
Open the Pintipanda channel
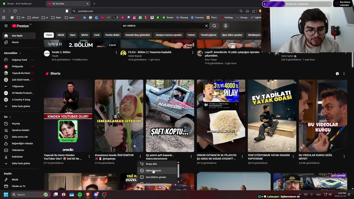point(19,66)
